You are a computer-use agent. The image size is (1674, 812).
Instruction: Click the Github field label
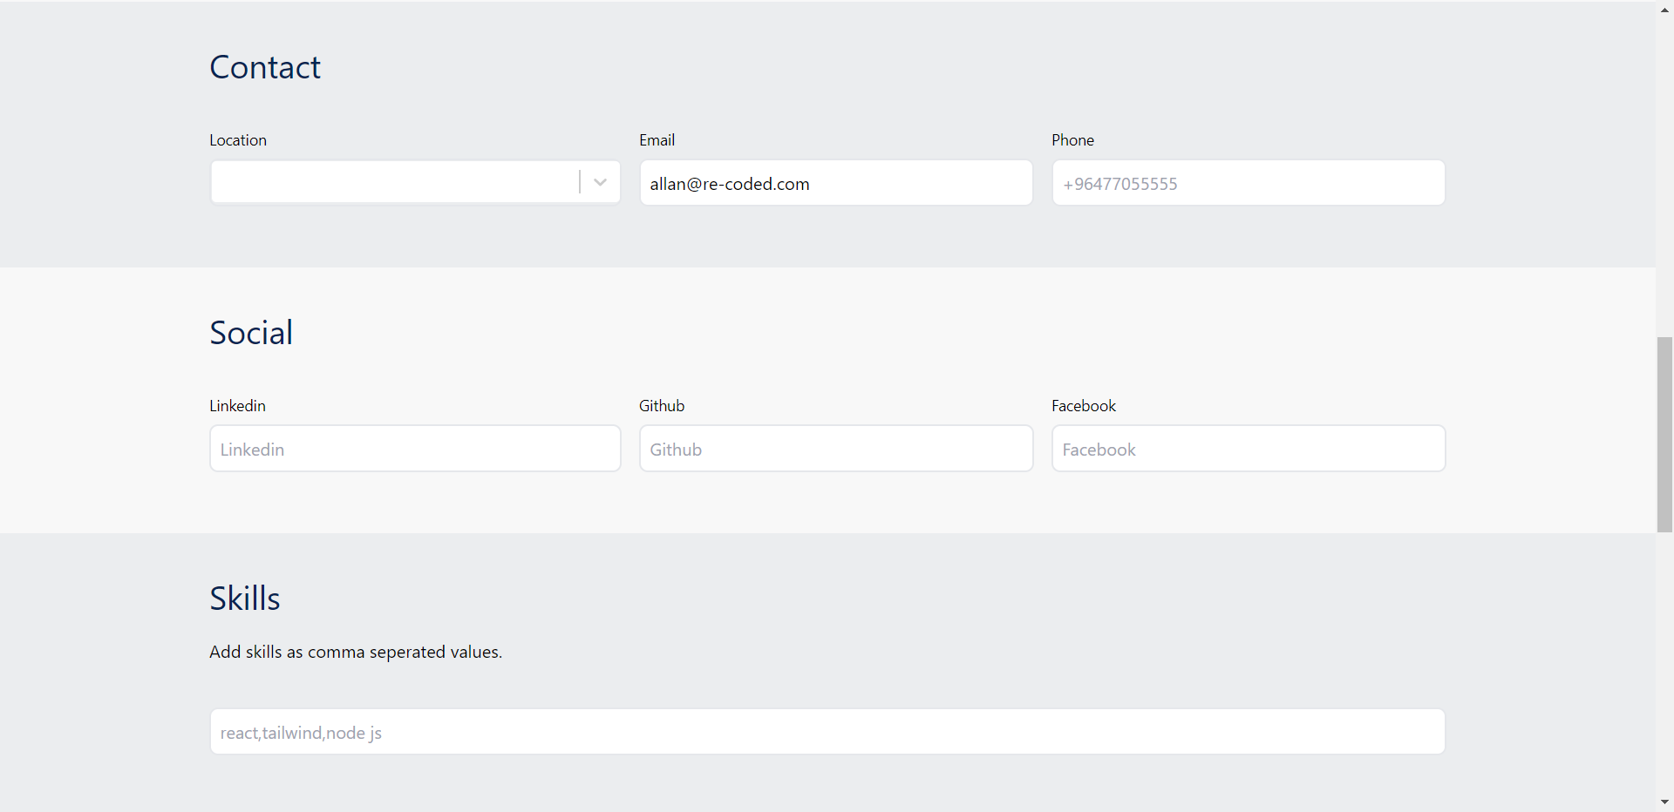(x=662, y=405)
